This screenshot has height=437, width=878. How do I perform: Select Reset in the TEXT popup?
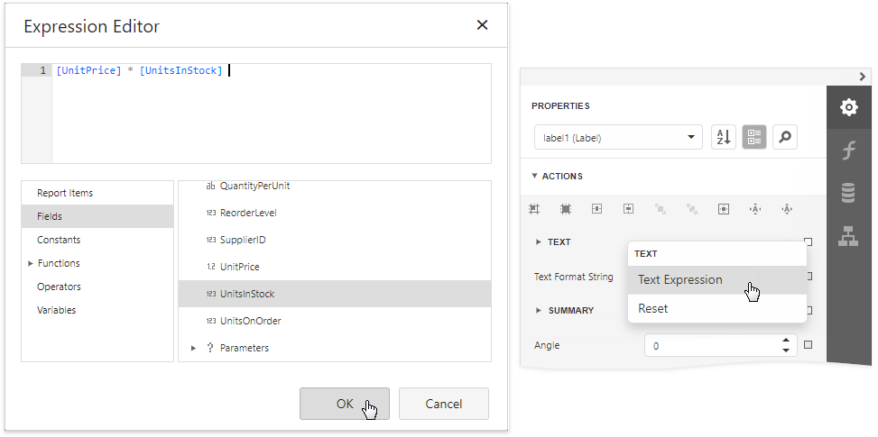click(653, 308)
